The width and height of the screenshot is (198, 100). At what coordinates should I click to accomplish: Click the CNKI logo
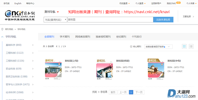click(x=20, y=16)
